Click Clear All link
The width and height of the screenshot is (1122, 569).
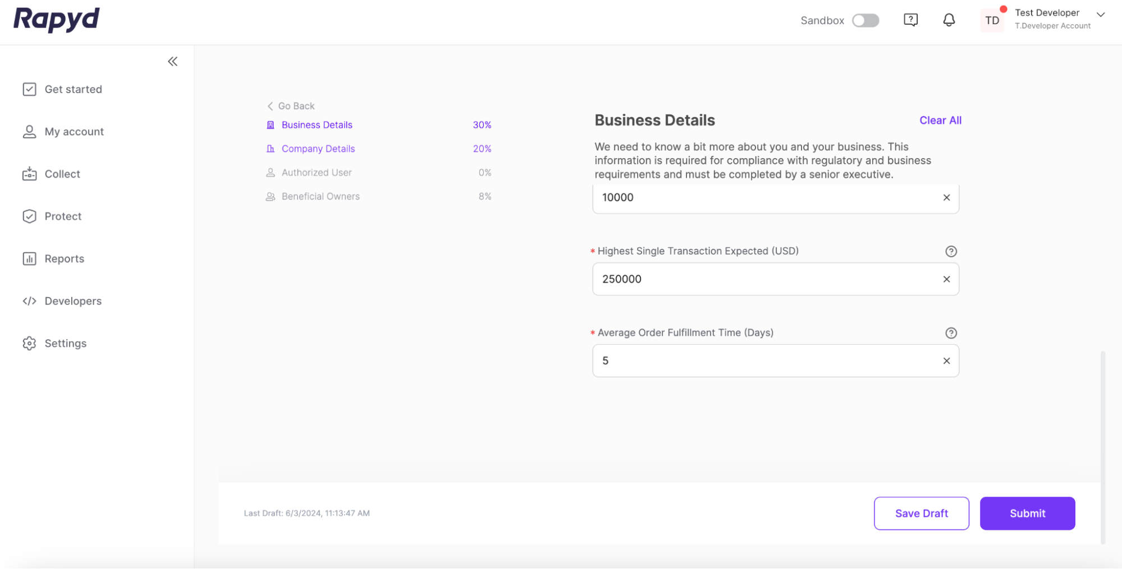click(940, 121)
